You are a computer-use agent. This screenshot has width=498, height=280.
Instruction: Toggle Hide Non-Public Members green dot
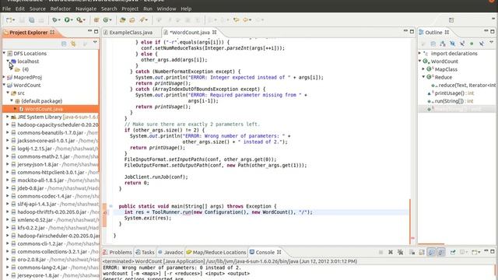472,44
